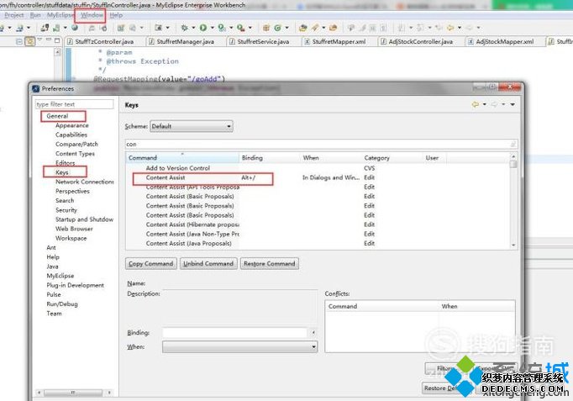Open the Debug launch icon in toolbar
This screenshot has width=573, height=401.
point(185,28)
